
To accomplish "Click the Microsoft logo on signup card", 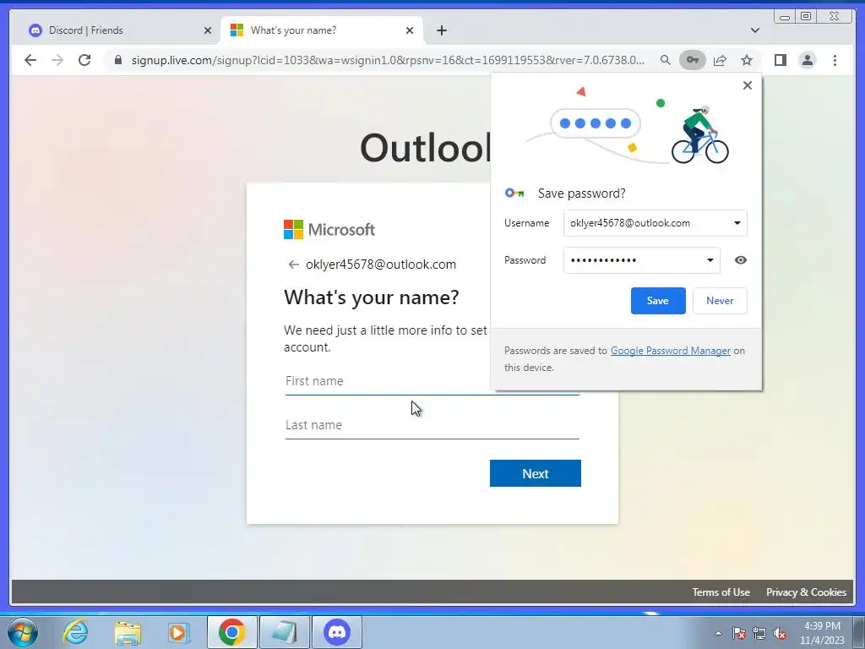I will tap(329, 230).
